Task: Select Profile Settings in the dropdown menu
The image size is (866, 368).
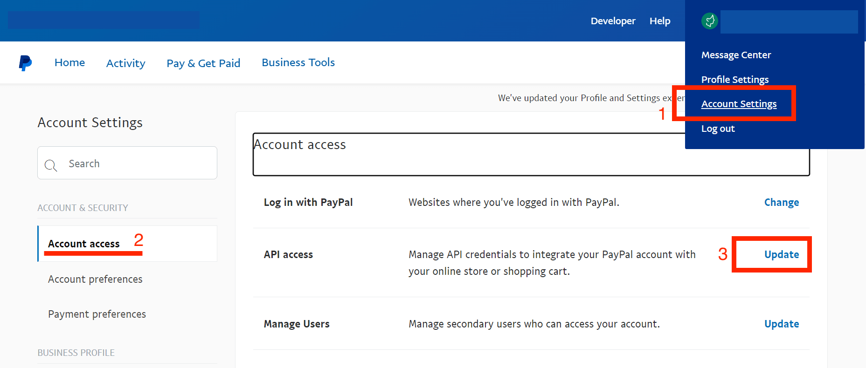Action: (x=734, y=80)
